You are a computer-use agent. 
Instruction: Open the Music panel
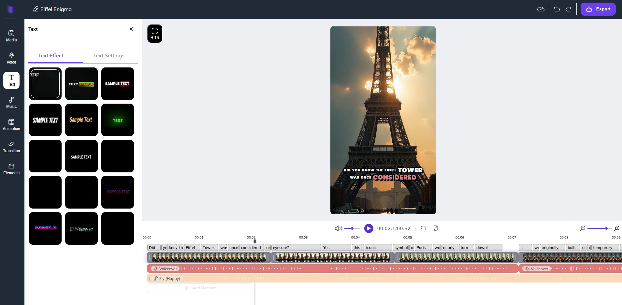11,102
